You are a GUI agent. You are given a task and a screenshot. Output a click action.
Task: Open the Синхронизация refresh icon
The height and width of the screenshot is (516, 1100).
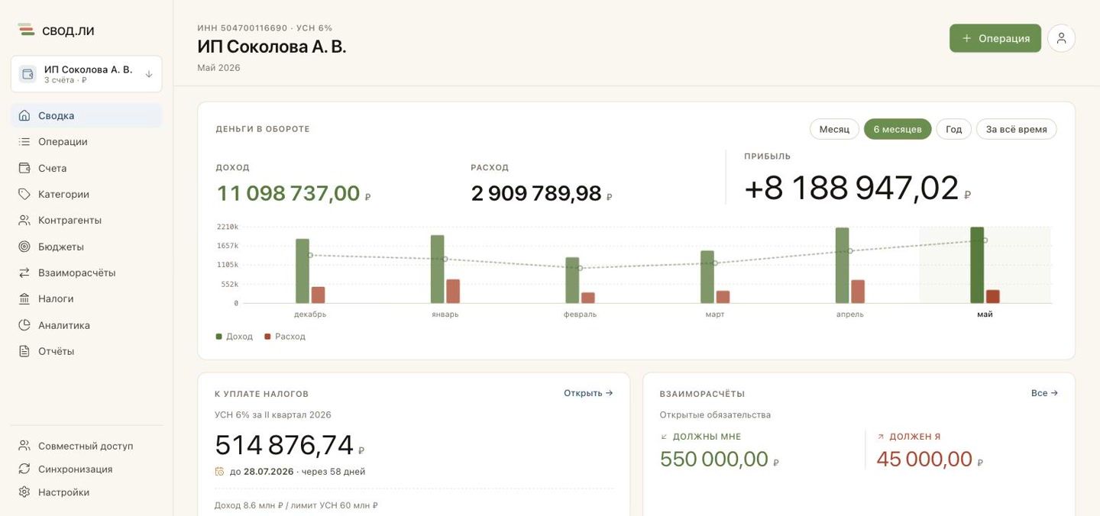(24, 469)
